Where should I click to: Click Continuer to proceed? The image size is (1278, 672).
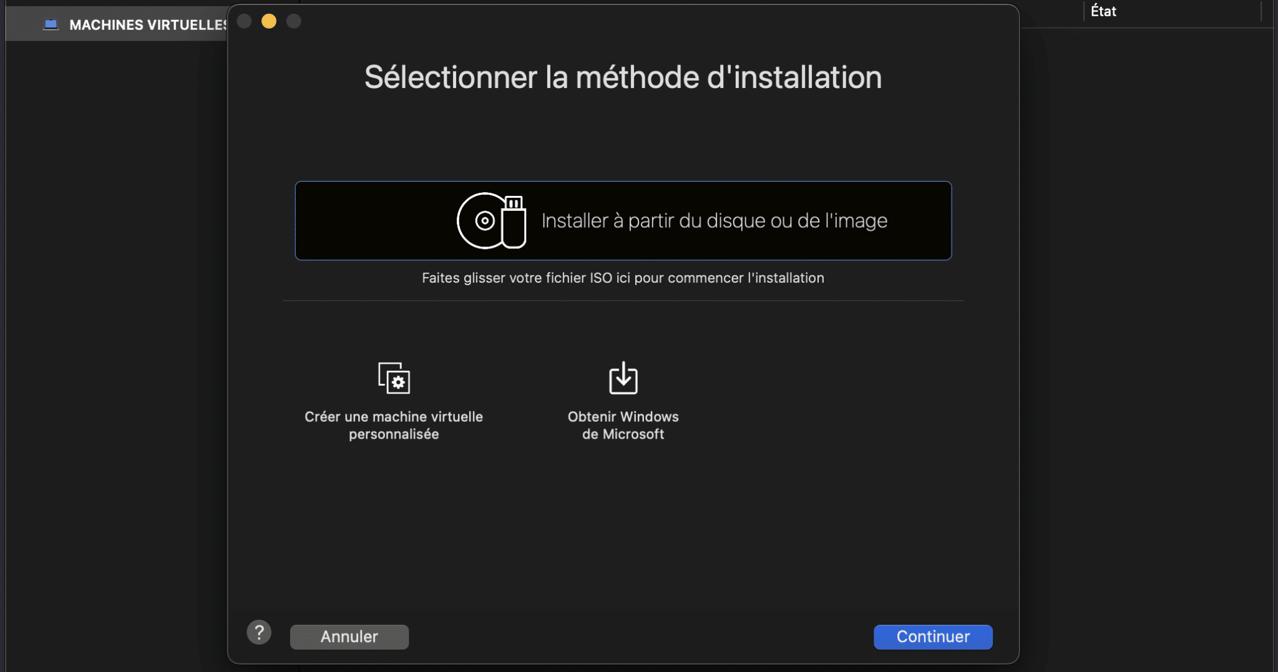point(932,636)
